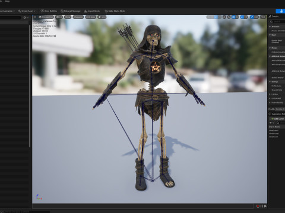Open the curve filter dropdown
Screen dimensions: 285x213
pyautogui.click(x=271, y=123)
